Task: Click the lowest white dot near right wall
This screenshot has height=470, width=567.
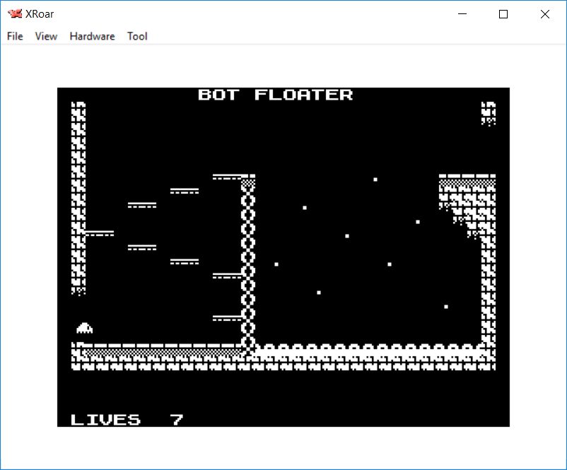Action: 446,307
